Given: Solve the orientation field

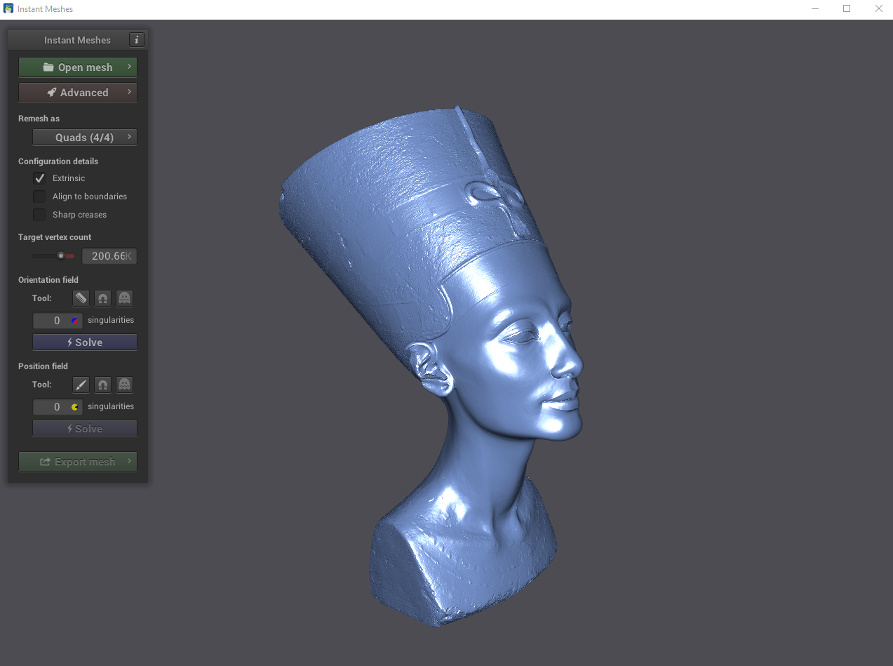Looking at the screenshot, I should point(85,342).
